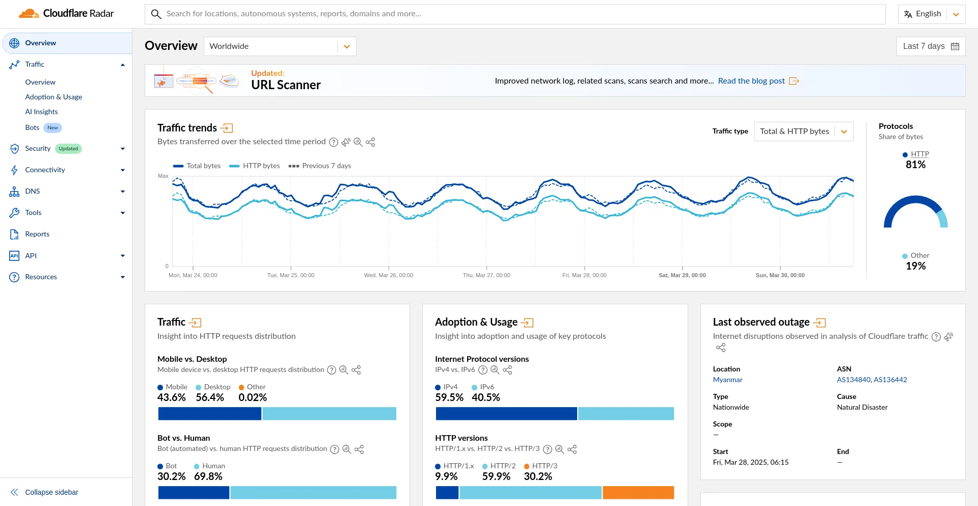Image resolution: width=978 pixels, height=506 pixels.
Task: Open the Traffic type dropdown
Action: tap(803, 131)
